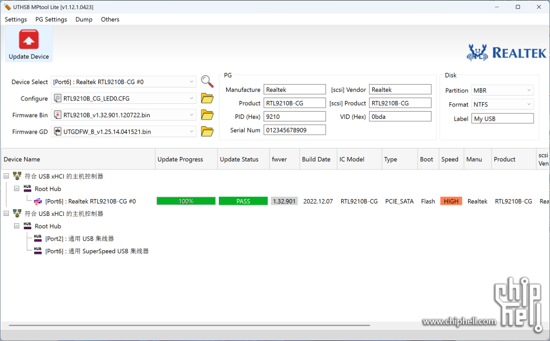Screen dimensions: 550x341
Task: Click the magnifier scan devices icon
Action: click(x=207, y=81)
